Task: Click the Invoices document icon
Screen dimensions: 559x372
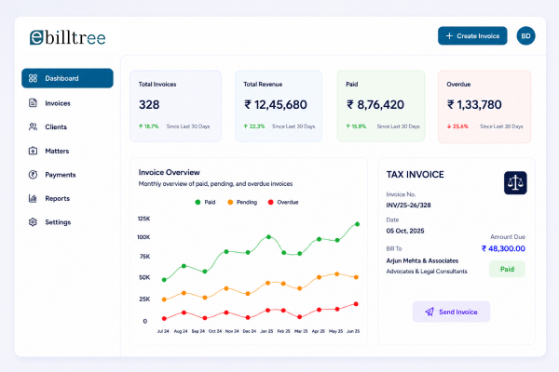Action: tap(33, 103)
